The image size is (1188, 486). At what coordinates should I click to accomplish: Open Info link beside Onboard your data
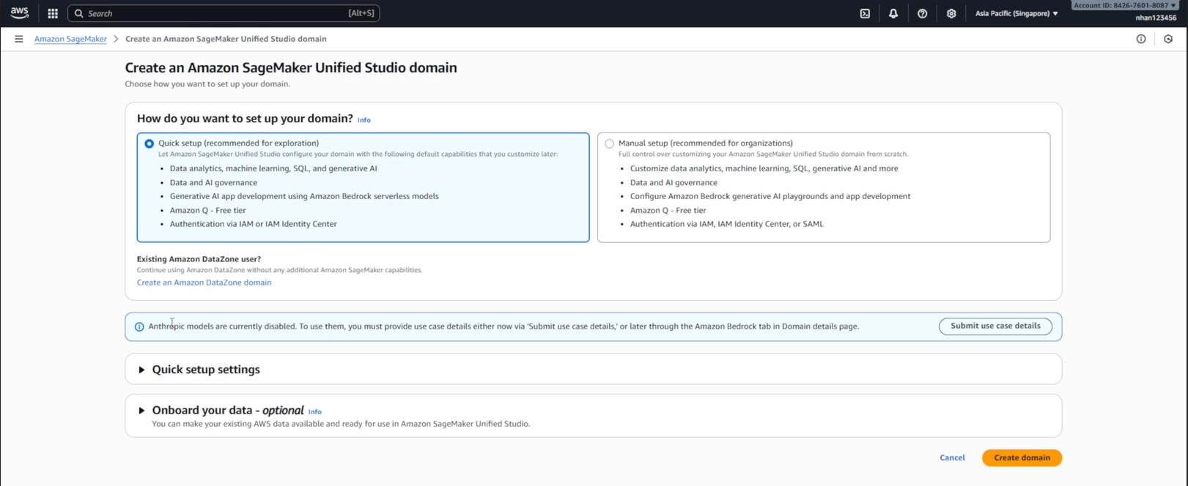[315, 411]
